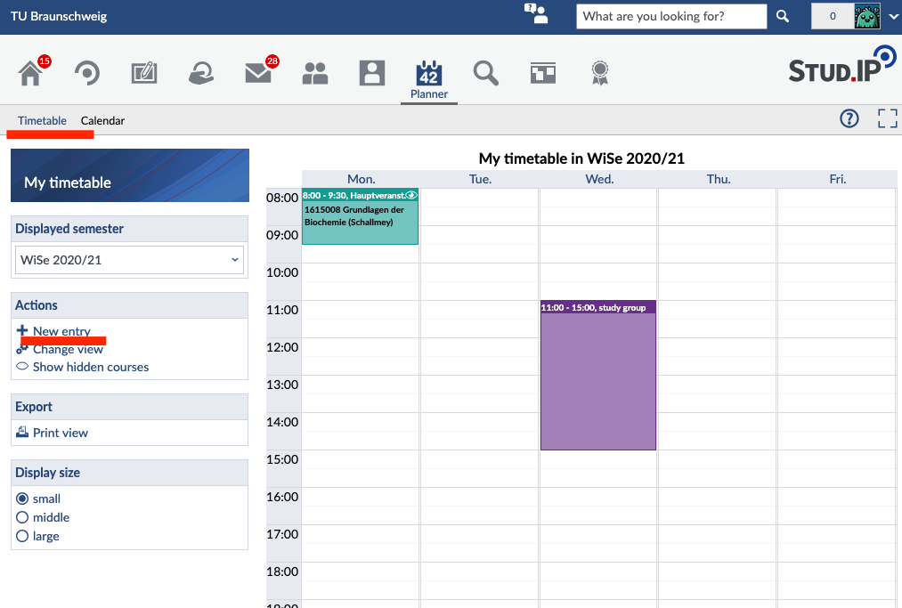Click the Stud.IP logo

pos(842,66)
